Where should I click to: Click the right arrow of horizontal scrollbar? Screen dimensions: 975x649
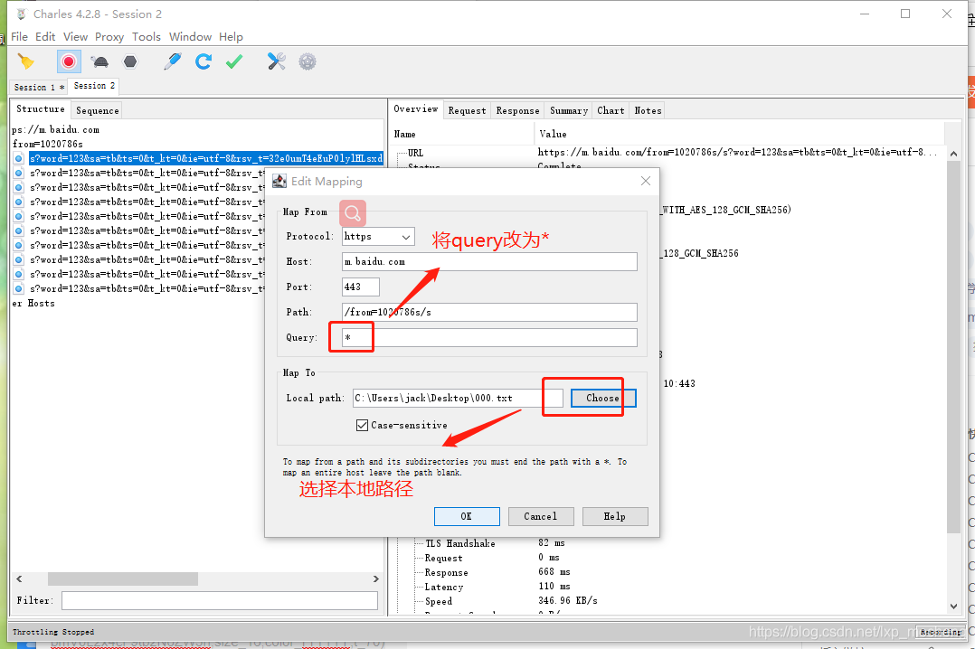click(x=375, y=578)
